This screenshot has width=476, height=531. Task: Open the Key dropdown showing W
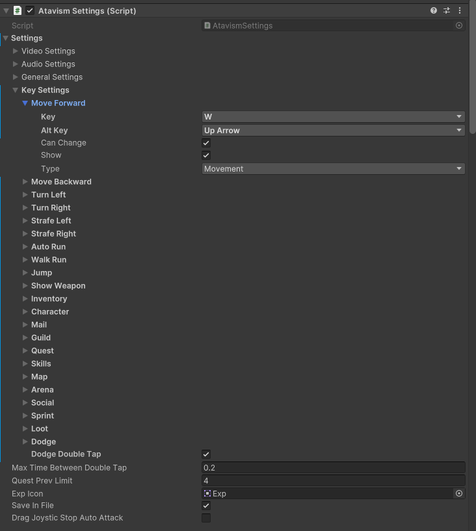tap(333, 117)
